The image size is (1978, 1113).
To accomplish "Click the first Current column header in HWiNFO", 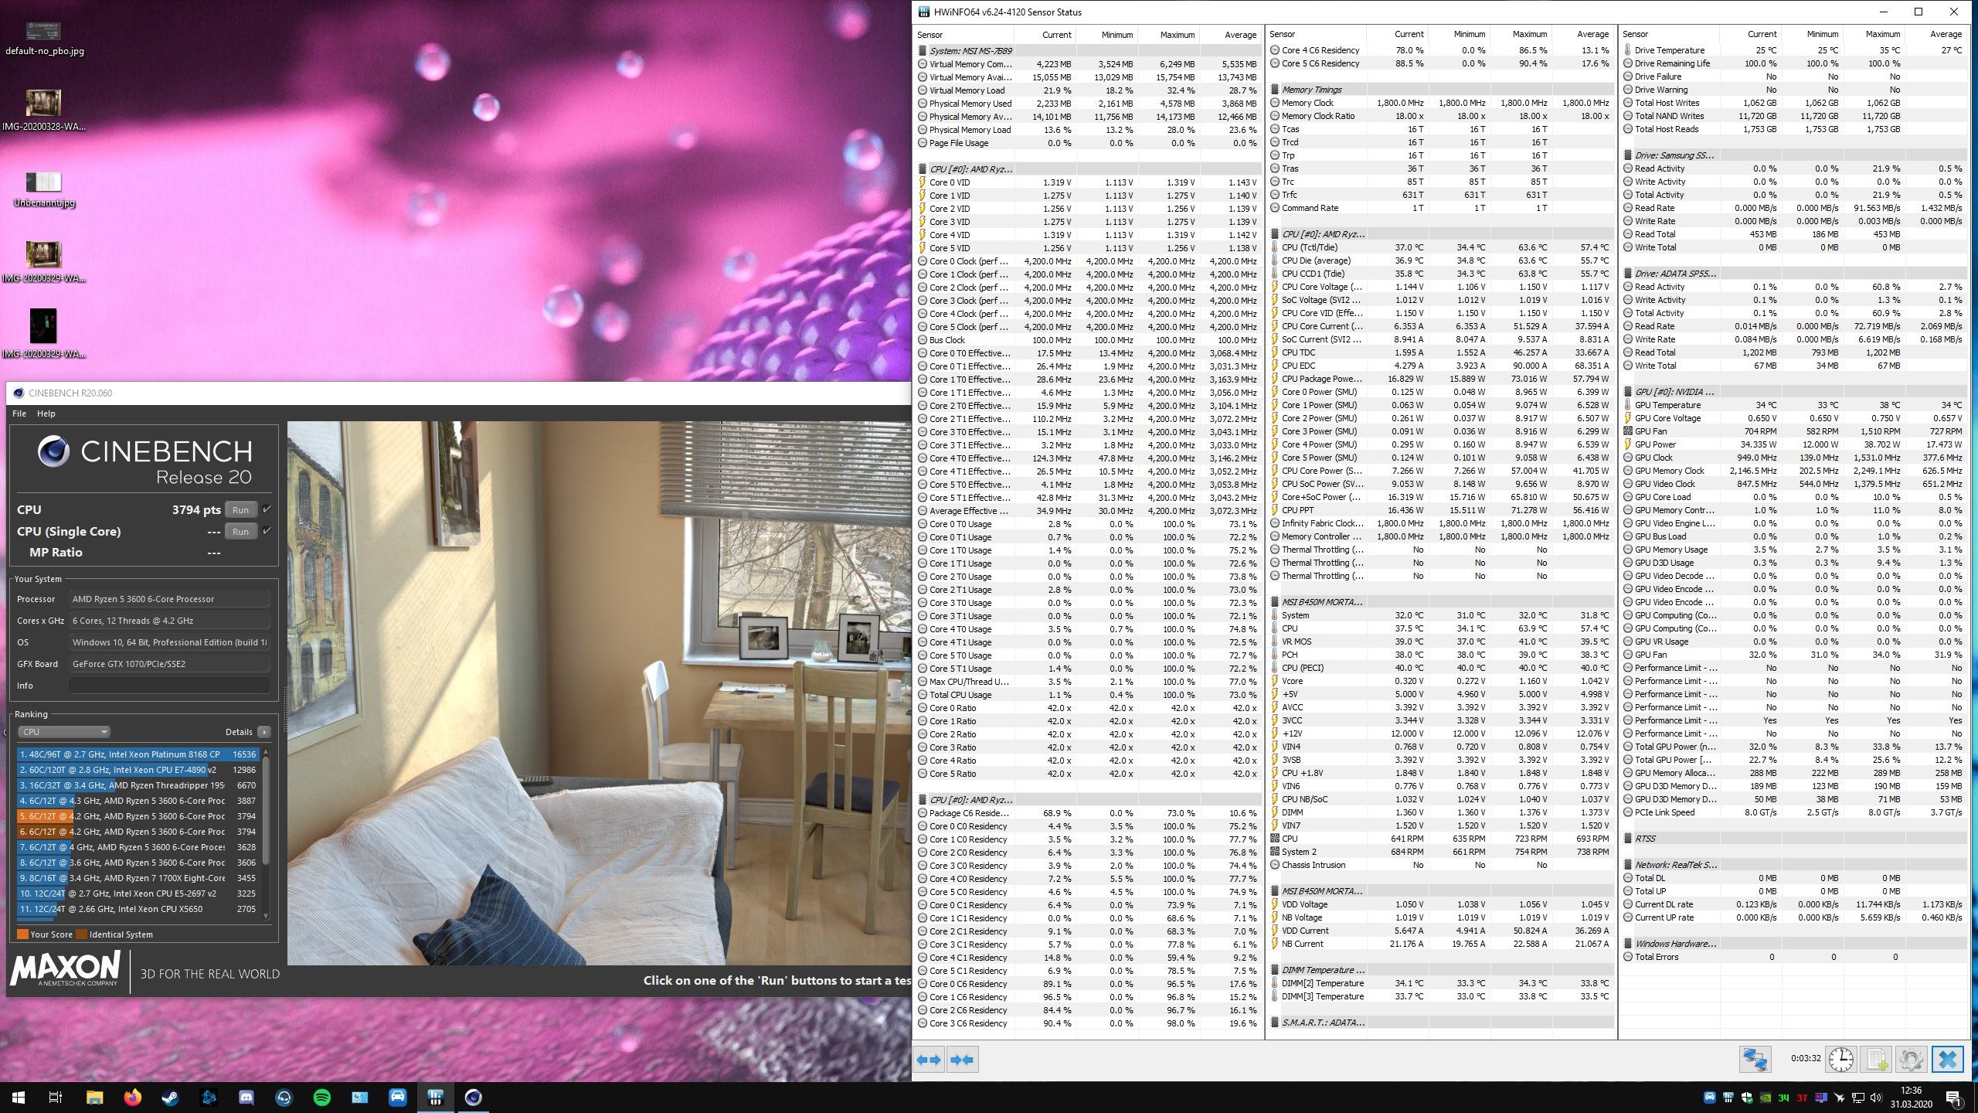I will click(x=1044, y=35).
